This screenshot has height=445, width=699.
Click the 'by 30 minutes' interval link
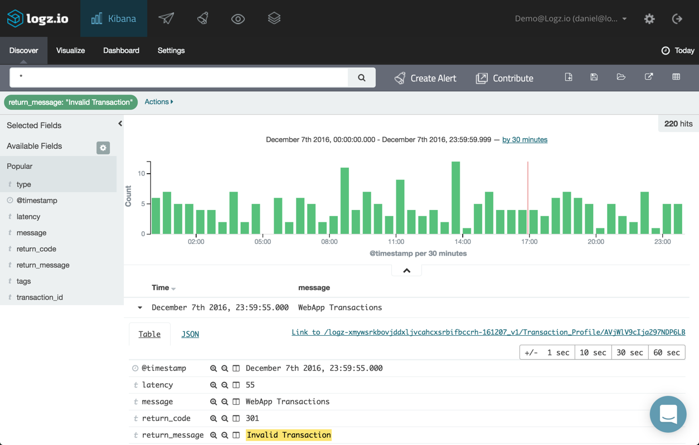click(525, 140)
